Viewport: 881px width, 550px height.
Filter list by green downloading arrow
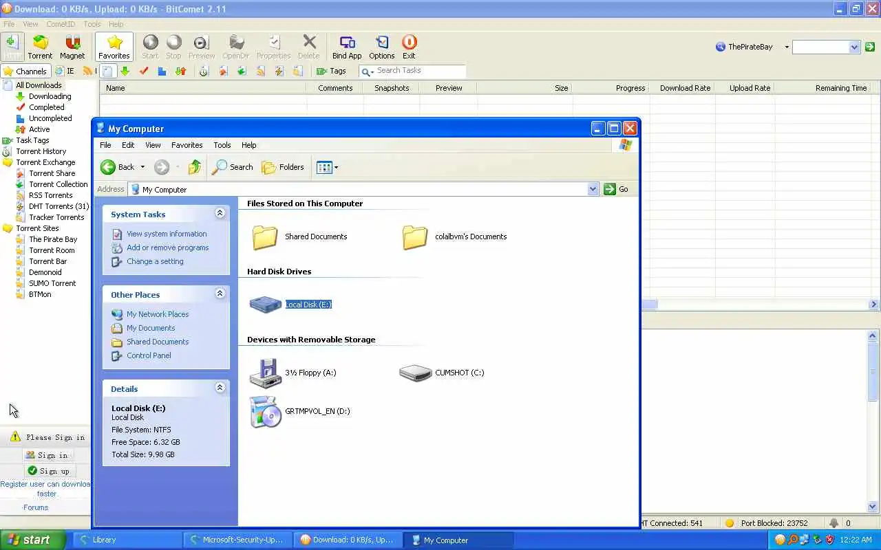click(x=125, y=71)
